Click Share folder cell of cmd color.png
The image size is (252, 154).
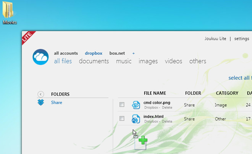[x=189, y=105]
